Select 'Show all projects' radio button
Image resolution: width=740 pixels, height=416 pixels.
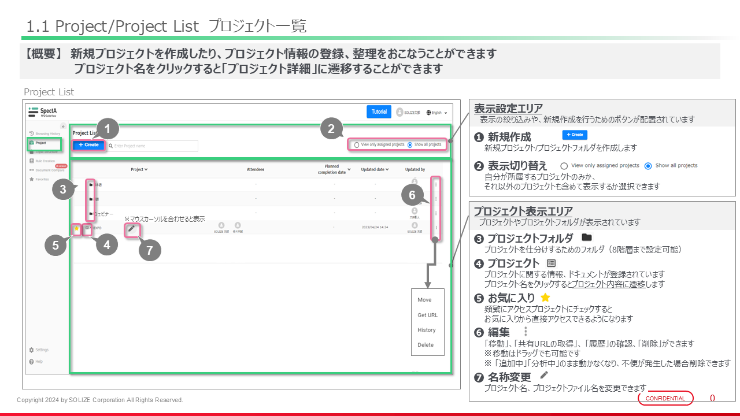tap(410, 145)
